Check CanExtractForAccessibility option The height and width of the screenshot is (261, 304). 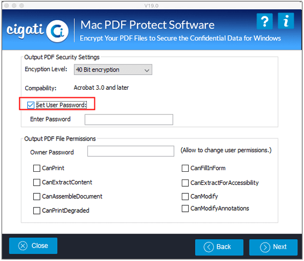tap(186, 183)
